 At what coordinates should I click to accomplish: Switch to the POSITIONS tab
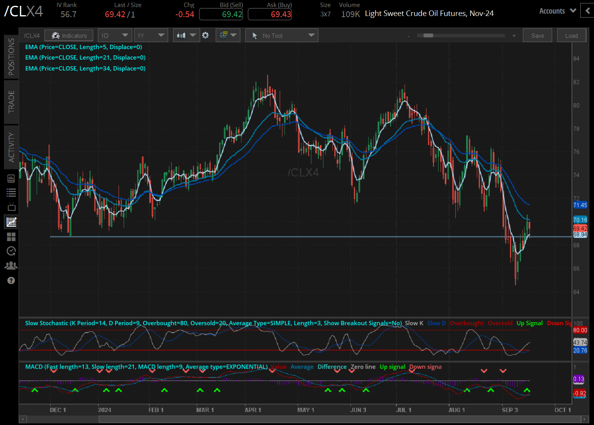11,57
